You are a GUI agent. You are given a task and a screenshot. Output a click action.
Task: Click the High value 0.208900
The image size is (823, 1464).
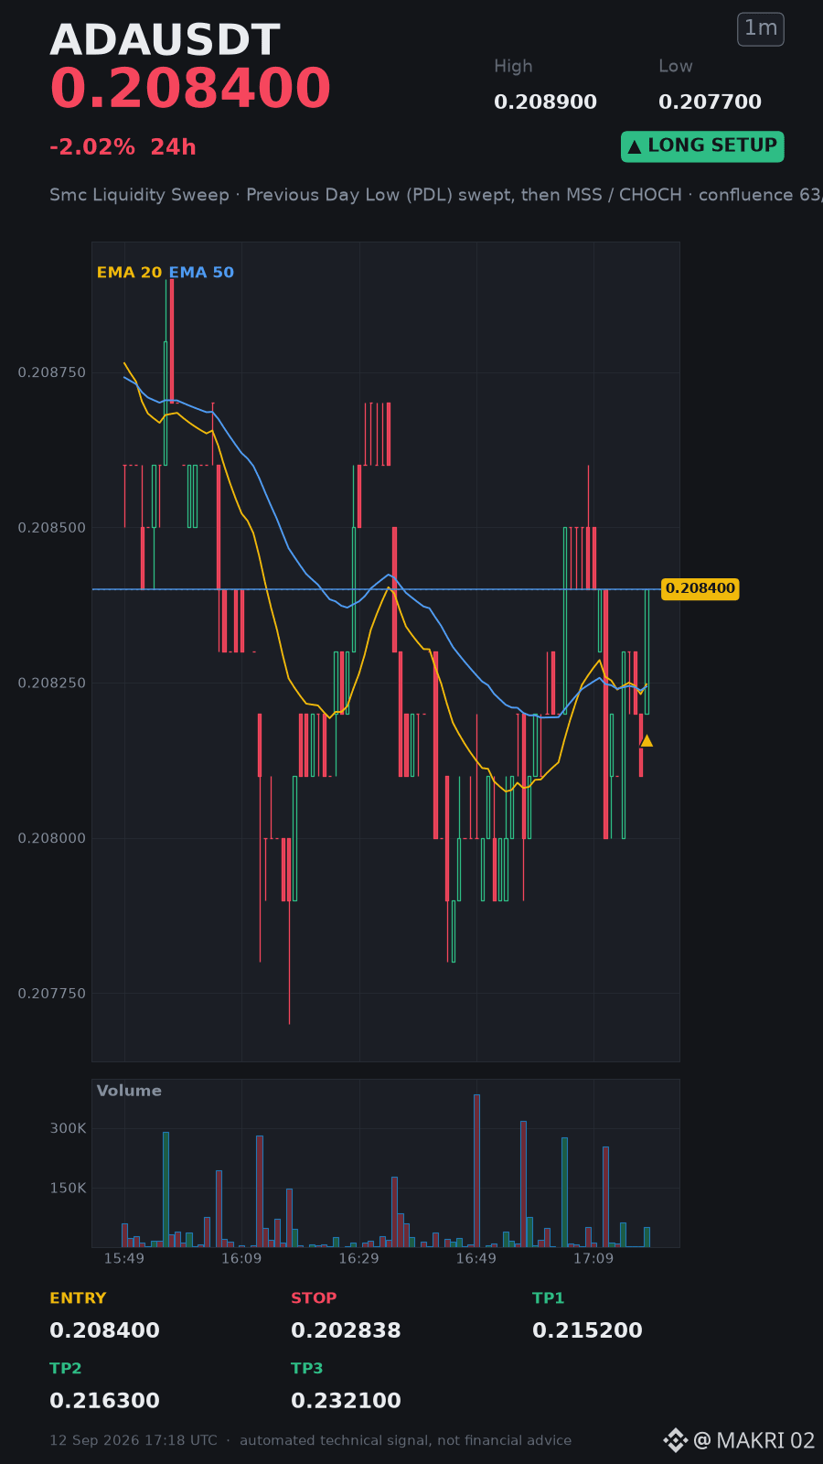coord(545,102)
